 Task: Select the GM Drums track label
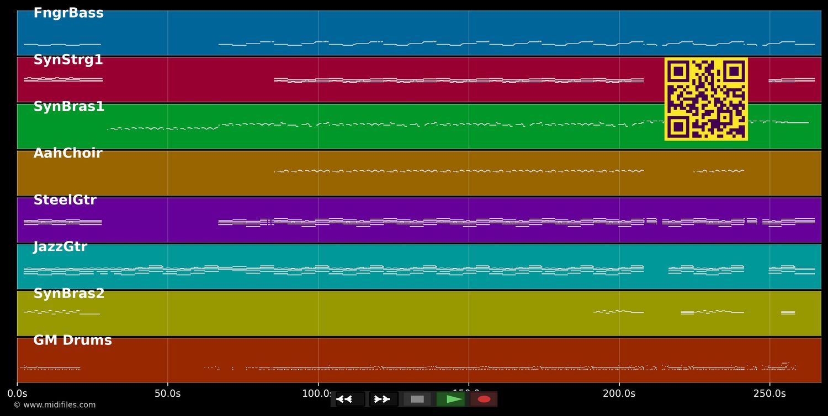point(72,341)
